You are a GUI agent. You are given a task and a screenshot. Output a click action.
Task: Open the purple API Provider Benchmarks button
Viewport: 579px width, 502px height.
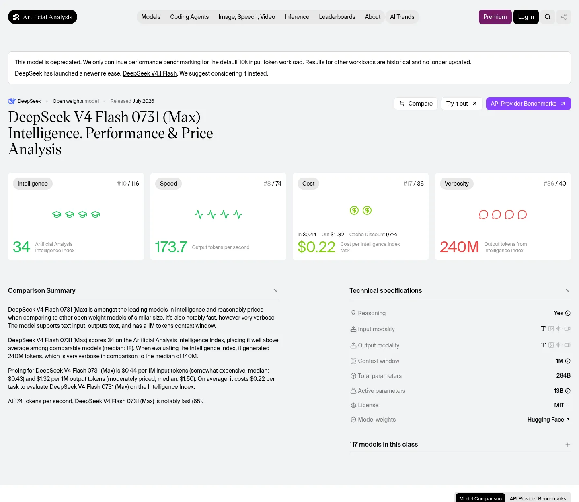tap(528, 104)
